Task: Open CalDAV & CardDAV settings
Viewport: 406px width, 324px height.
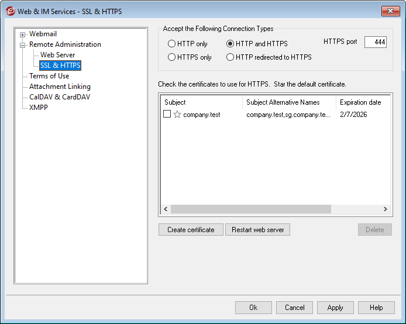Action: [60, 97]
